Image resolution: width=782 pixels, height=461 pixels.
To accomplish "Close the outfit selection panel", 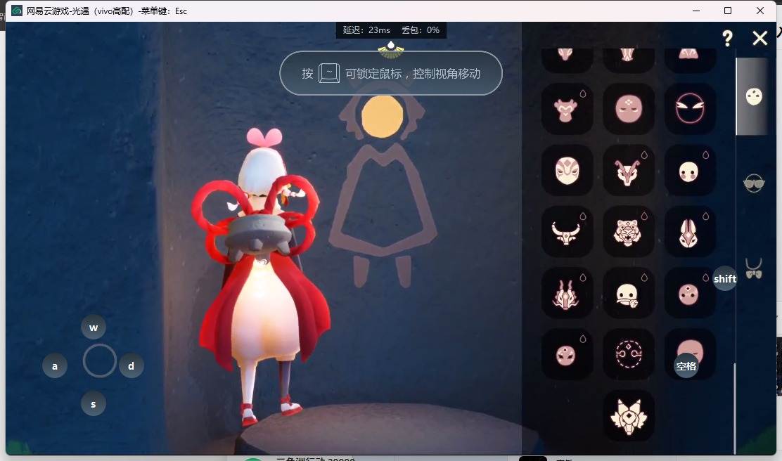I will (x=759, y=38).
